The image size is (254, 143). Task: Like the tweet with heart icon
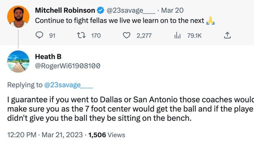(x=127, y=35)
